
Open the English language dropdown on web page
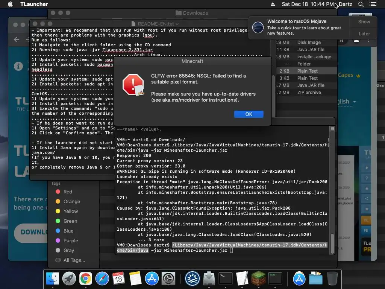pyautogui.click(x=347, y=102)
